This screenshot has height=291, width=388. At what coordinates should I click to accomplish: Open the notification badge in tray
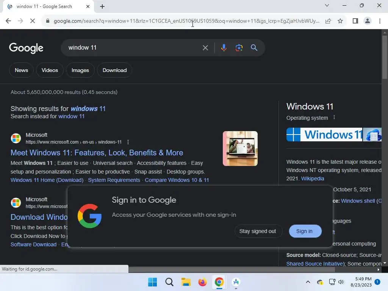click(x=377, y=282)
